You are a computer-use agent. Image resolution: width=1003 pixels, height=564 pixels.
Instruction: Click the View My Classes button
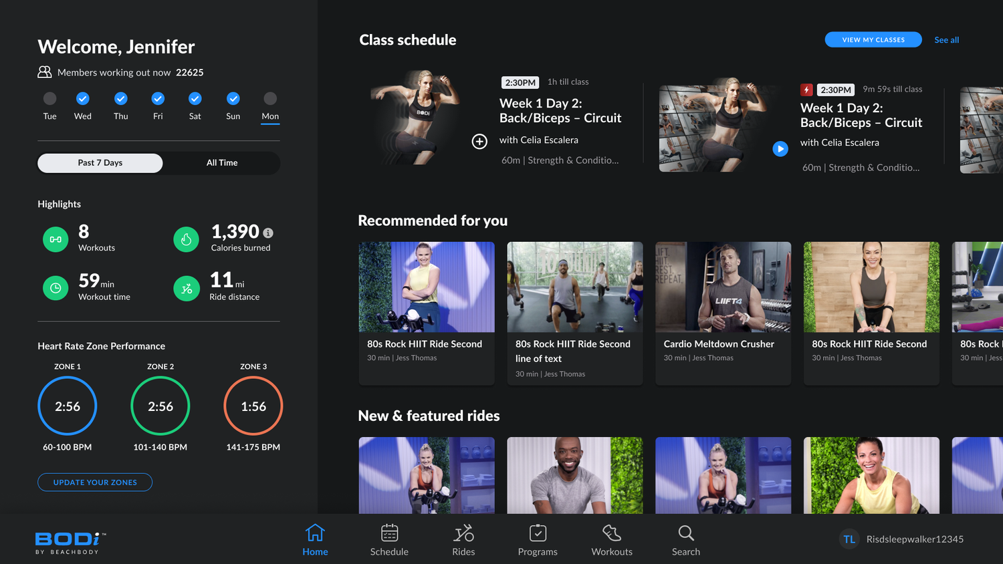tap(873, 39)
